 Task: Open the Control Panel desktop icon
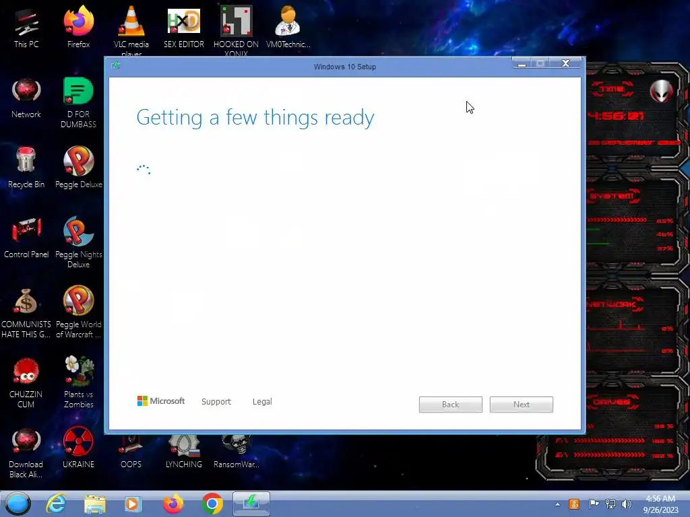click(26, 238)
